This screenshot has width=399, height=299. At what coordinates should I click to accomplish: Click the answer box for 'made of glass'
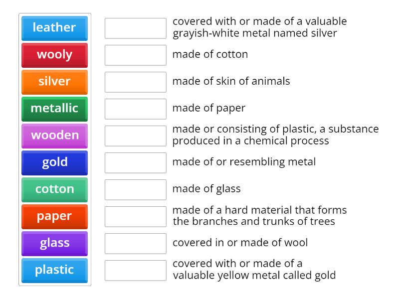[135, 189]
